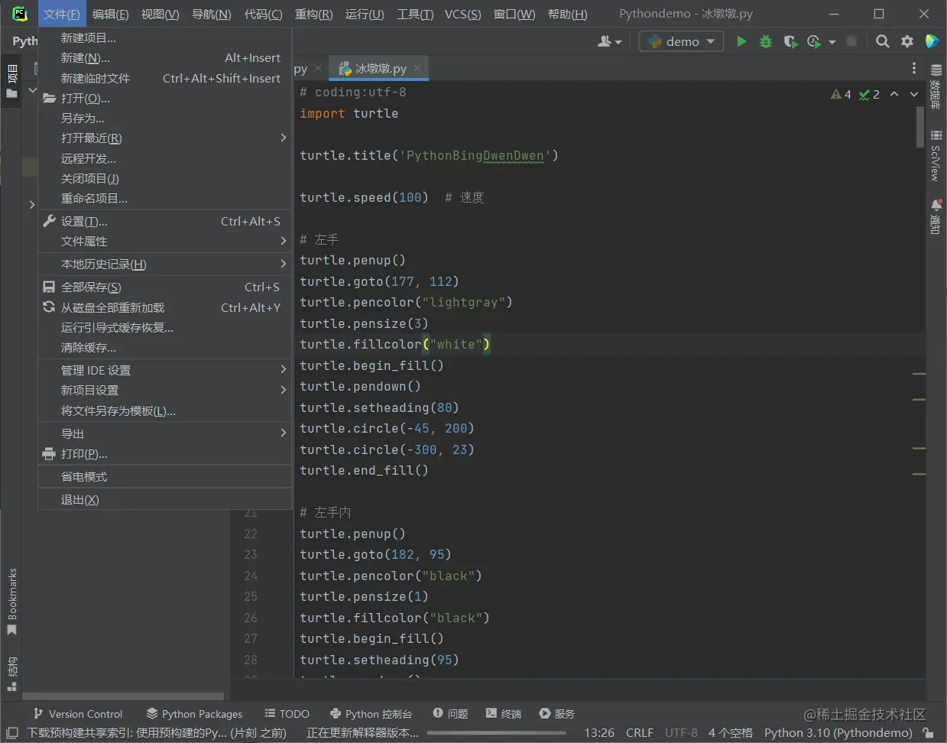The width and height of the screenshot is (947, 743).
Task: Choose 退出 to exit PyCharm
Action: coord(165,499)
